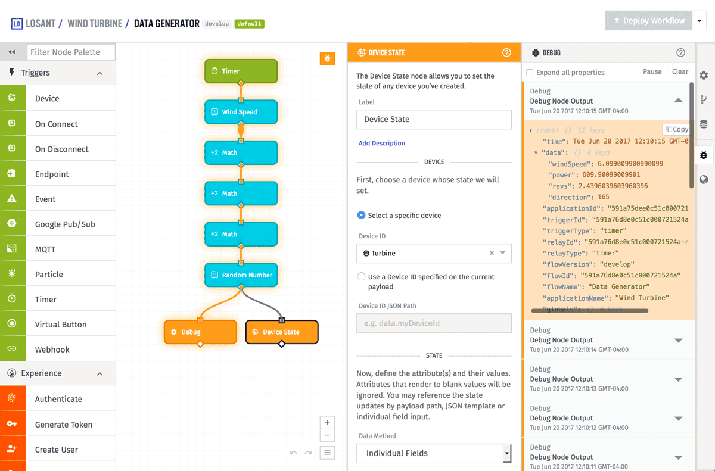The height and width of the screenshot is (471, 715).
Task: Select the Endpoint trigger icon
Action: coord(13,174)
